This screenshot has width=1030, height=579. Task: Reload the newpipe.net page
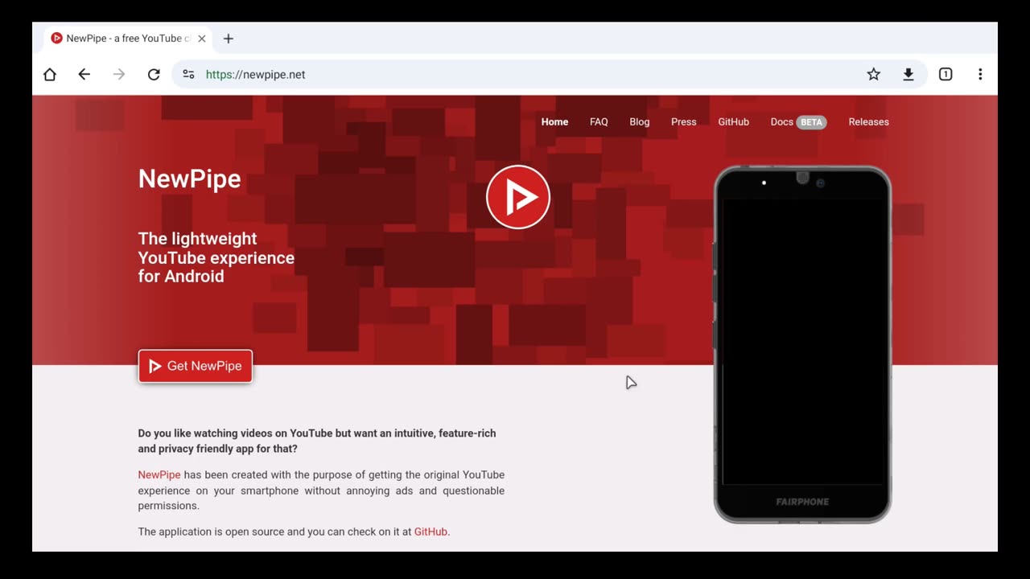tap(154, 74)
